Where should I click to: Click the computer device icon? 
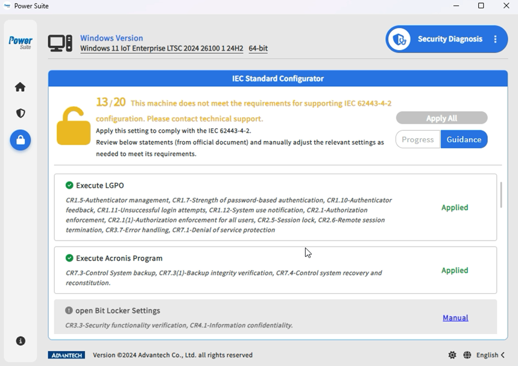(60, 43)
